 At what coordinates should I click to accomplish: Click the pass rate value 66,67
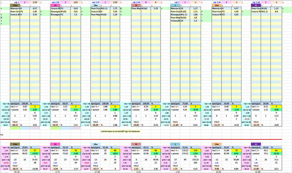tap(65, 104)
